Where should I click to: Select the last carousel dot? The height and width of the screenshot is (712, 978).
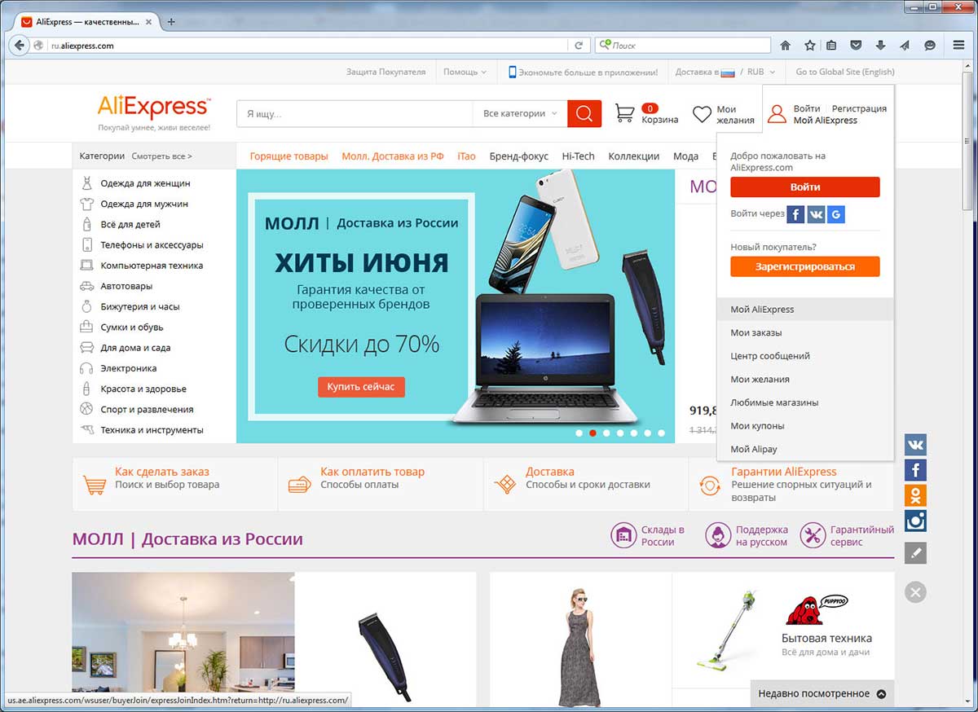pos(661,433)
